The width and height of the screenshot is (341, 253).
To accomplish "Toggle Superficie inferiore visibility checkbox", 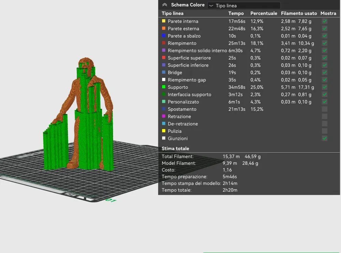I will coord(325,65).
